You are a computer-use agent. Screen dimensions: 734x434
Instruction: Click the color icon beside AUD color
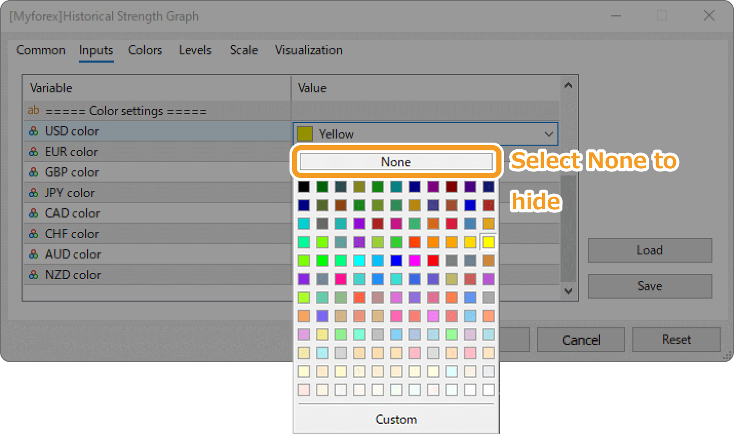click(x=33, y=254)
